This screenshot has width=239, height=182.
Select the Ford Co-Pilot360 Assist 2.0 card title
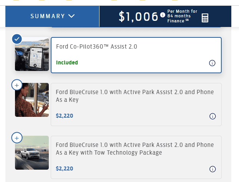pyautogui.click(x=96, y=47)
